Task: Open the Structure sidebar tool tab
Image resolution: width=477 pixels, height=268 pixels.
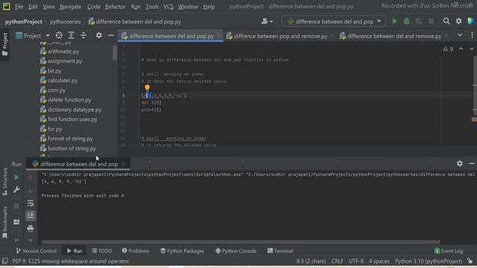Action: point(5,182)
